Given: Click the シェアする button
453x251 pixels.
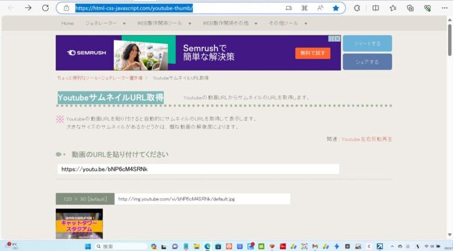Looking at the screenshot, I should pos(367,61).
